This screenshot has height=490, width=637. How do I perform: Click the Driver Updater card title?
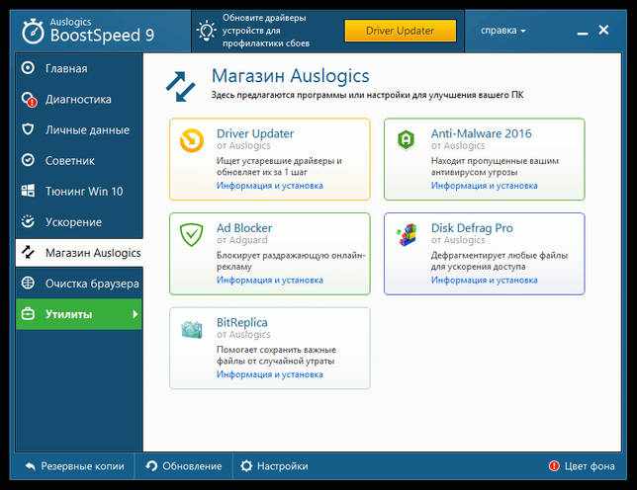[x=255, y=133]
